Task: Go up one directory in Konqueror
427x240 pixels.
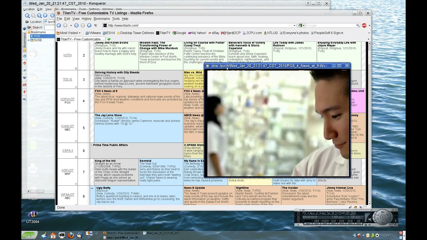Action: (39, 15)
